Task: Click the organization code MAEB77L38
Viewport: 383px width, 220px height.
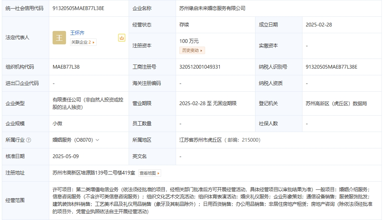Action: coord(66,67)
